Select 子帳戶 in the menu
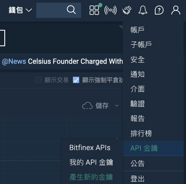The height and width of the screenshot is (184, 186). pyautogui.click(x=141, y=45)
